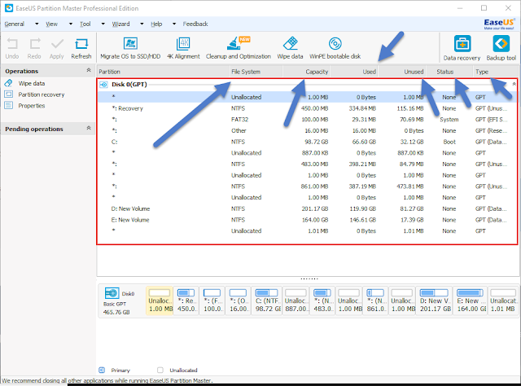Select the E: New 164.00 GB block
This screenshot has width=521, height=386.
click(471, 300)
